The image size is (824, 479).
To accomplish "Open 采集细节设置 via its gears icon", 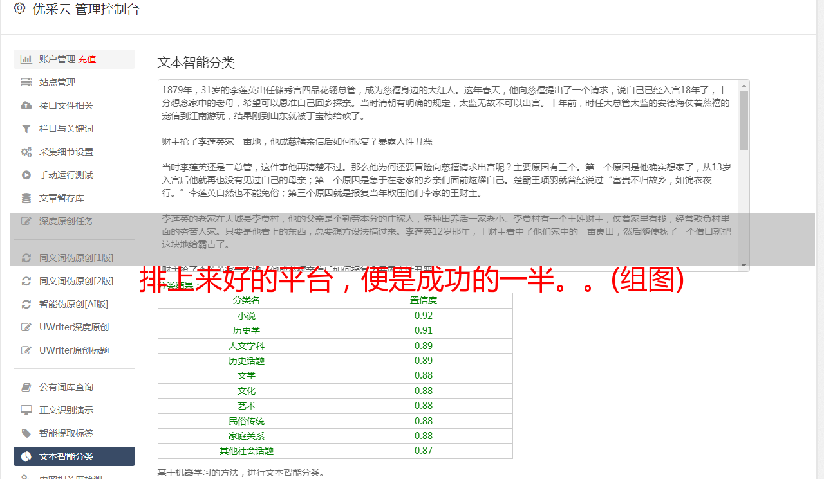I will [x=26, y=152].
